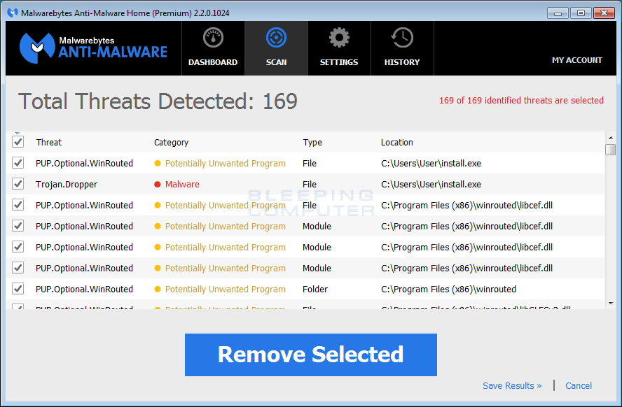Uncheck the first PUP.Optional.WinRouted install.exe entry
The width and height of the screenshot is (622, 407).
point(18,163)
